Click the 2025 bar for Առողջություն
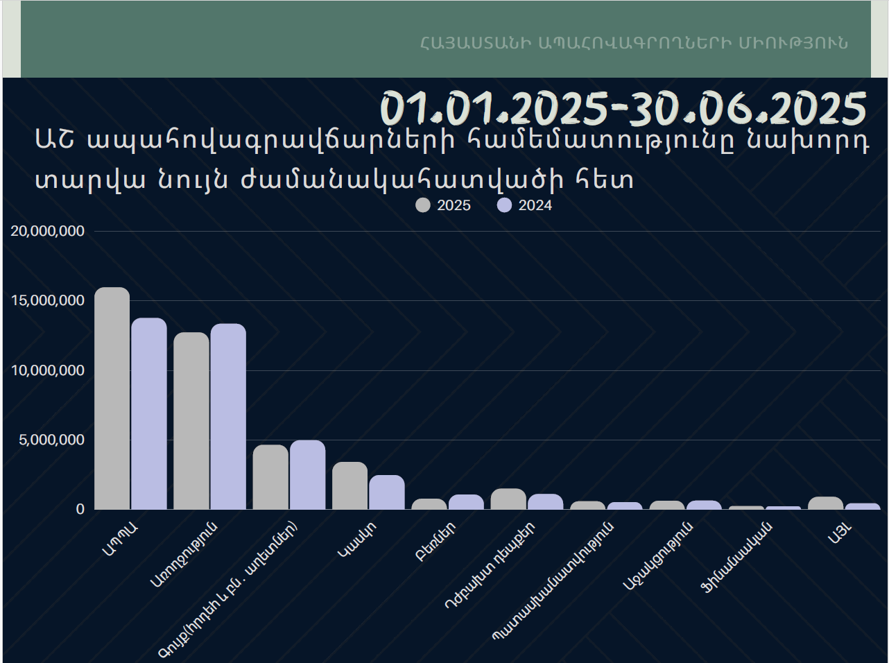 191,421
